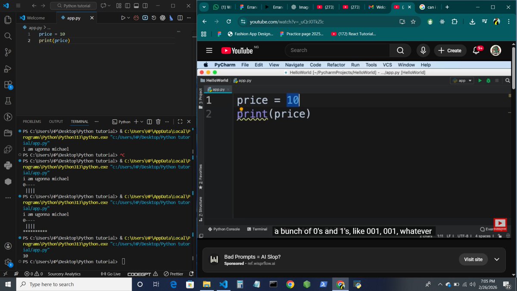Click the YouTube search input field
This screenshot has width=517, height=291.
pos(337,50)
